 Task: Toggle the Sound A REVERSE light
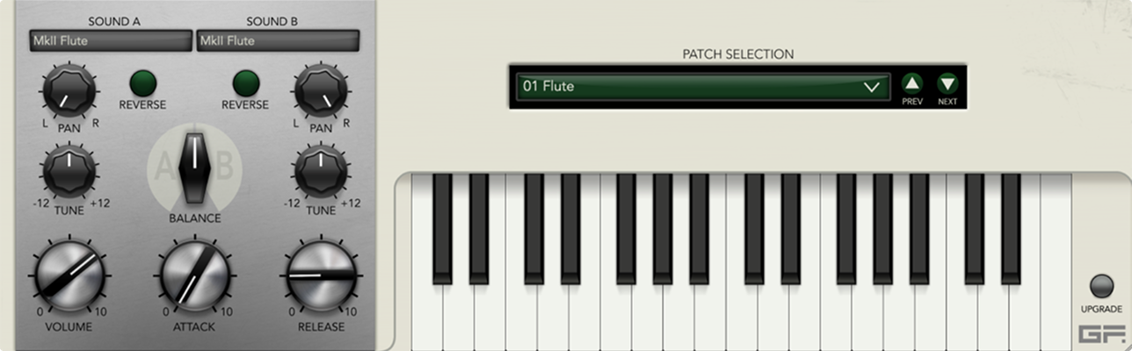click(142, 83)
